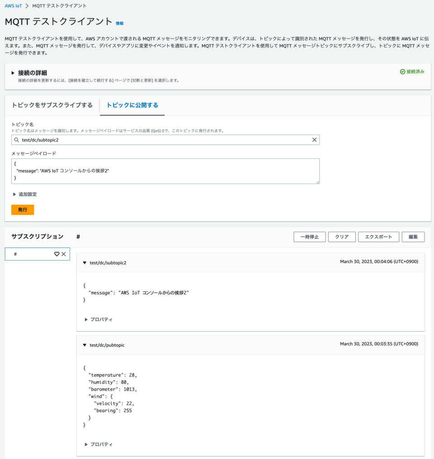Switch to the トピックをサブスクライブする tab

click(51, 104)
